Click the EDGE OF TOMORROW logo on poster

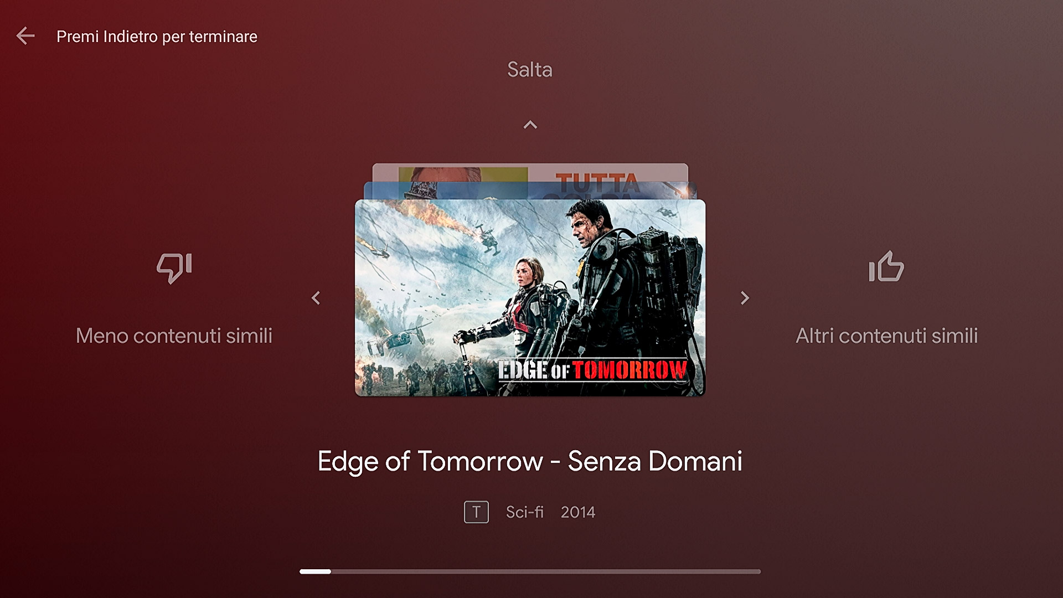[x=592, y=370]
